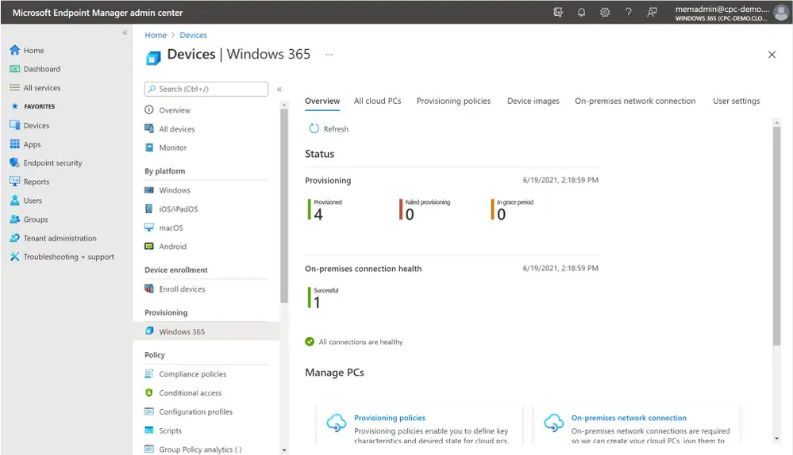The width and height of the screenshot is (793, 455).
Task: Open the settings gear in top bar
Action: click(605, 12)
